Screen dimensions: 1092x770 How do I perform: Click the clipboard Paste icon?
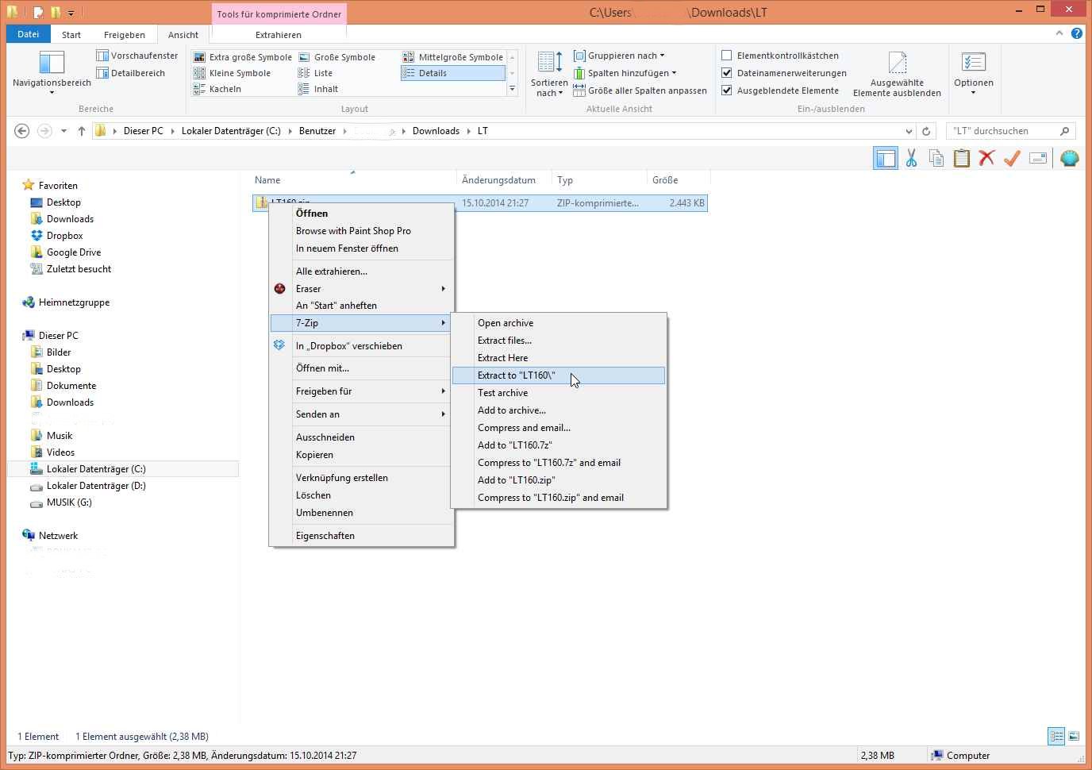(x=961, y=158)
